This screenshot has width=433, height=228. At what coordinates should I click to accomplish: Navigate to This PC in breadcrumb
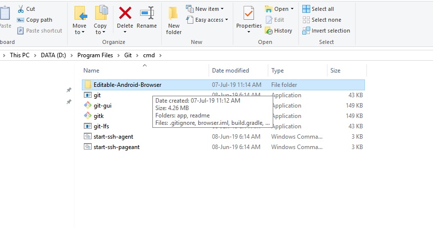[20, 55]
